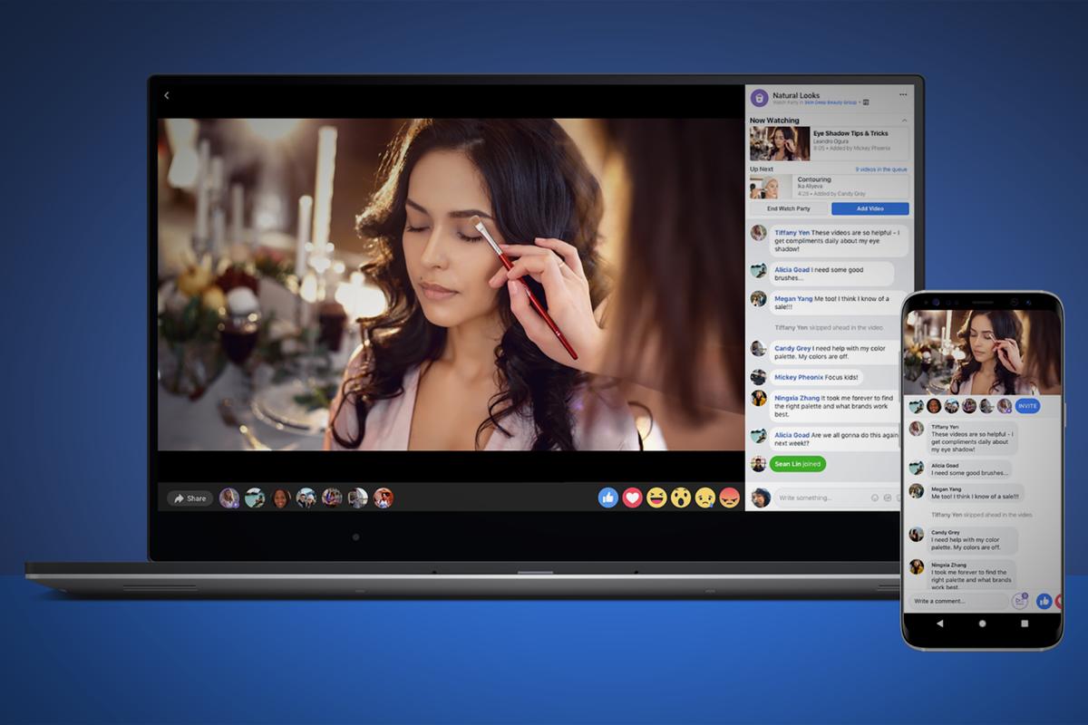Click the Eye Shadow Tips & Tricks thumbnail
The image size is (1088, 725).
pos(780,143)
